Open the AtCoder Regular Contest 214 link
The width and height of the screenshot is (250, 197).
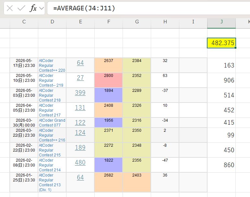pyautogui.click(x=50, y=165)
